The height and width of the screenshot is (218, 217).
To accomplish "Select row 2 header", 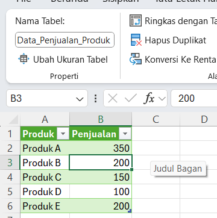I will 10,148.
